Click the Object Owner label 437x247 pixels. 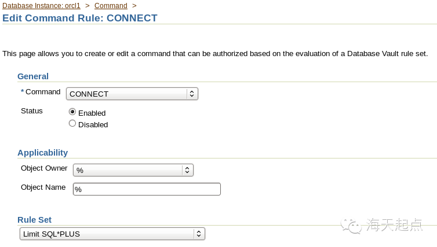44,168
